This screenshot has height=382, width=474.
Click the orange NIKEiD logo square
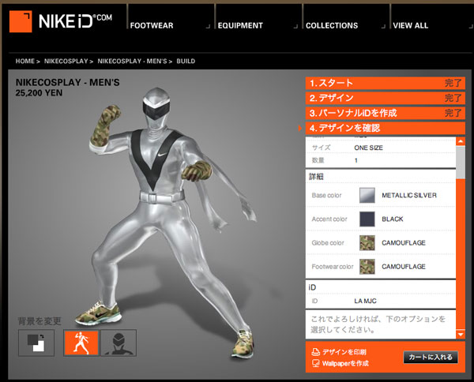(21, 21)
